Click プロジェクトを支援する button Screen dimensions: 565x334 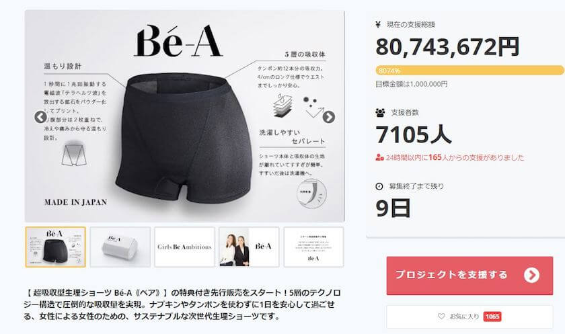[469, 276]
